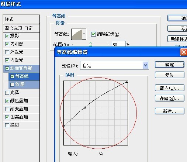
Task: Open the contour picker dropdown arrow
Action: click(84, 34)
